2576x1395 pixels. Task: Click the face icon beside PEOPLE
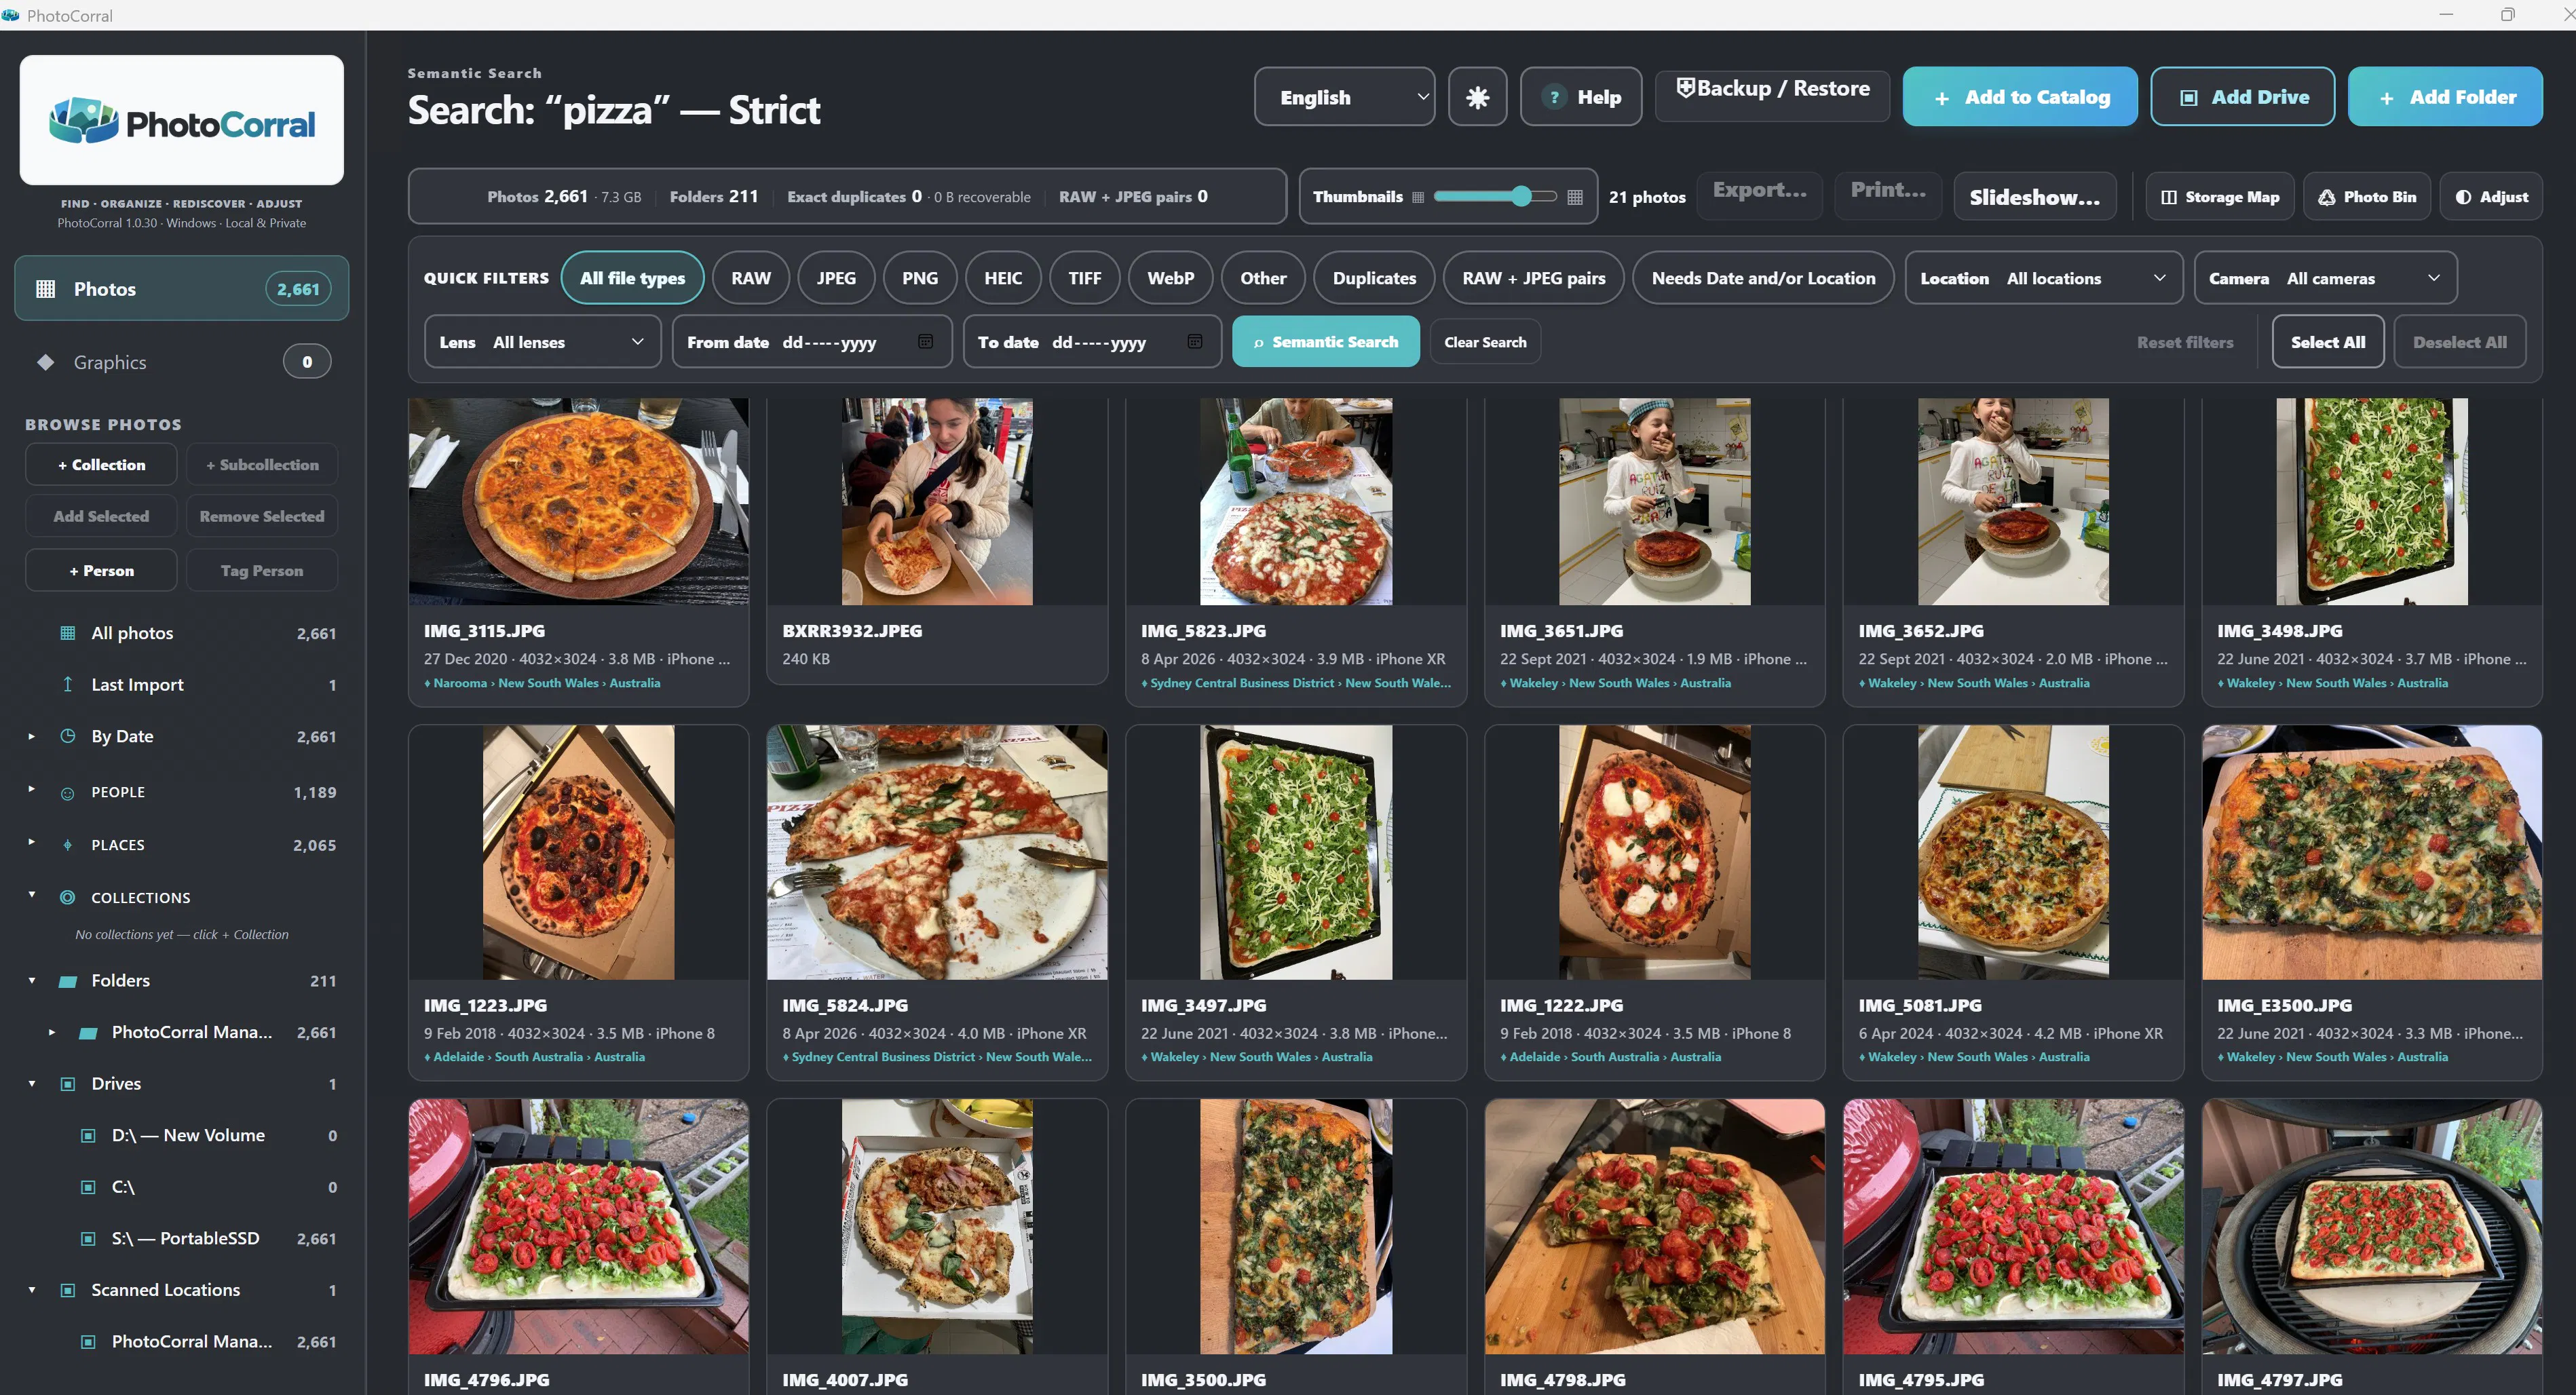click(68, 793)
